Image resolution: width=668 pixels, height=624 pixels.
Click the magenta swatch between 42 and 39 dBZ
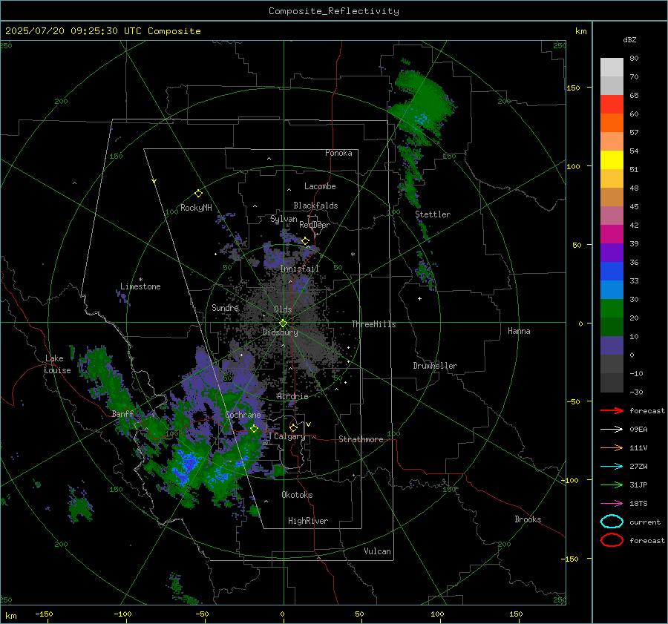pos(612,234)
